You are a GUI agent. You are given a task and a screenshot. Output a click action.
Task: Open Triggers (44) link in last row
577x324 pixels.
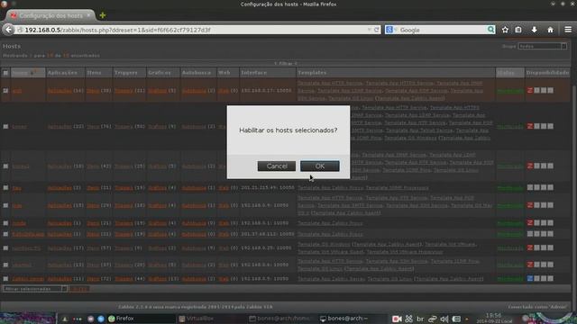(124, 279)
